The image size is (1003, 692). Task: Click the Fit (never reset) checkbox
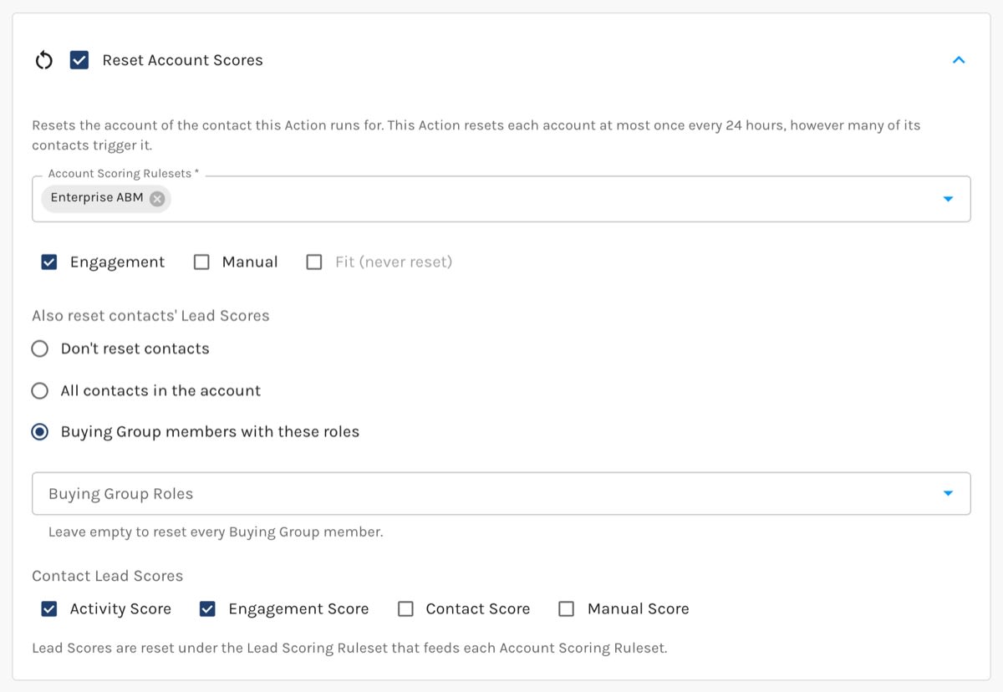pyautogui.click(x=314, y=262)
